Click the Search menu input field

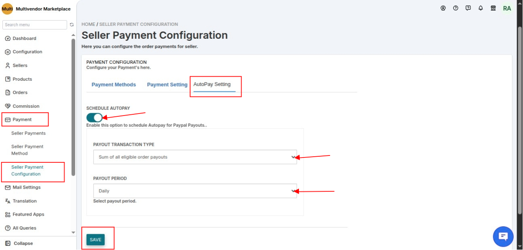(35, 25)
